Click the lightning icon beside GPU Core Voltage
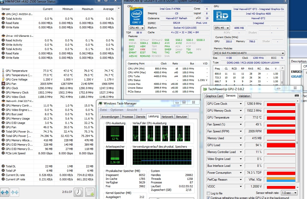307x199 pixels. (x=3, y=79)
